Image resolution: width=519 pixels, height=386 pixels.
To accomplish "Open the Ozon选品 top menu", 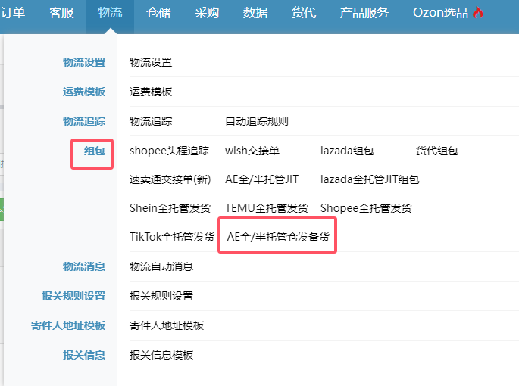I will click(440, 13).
